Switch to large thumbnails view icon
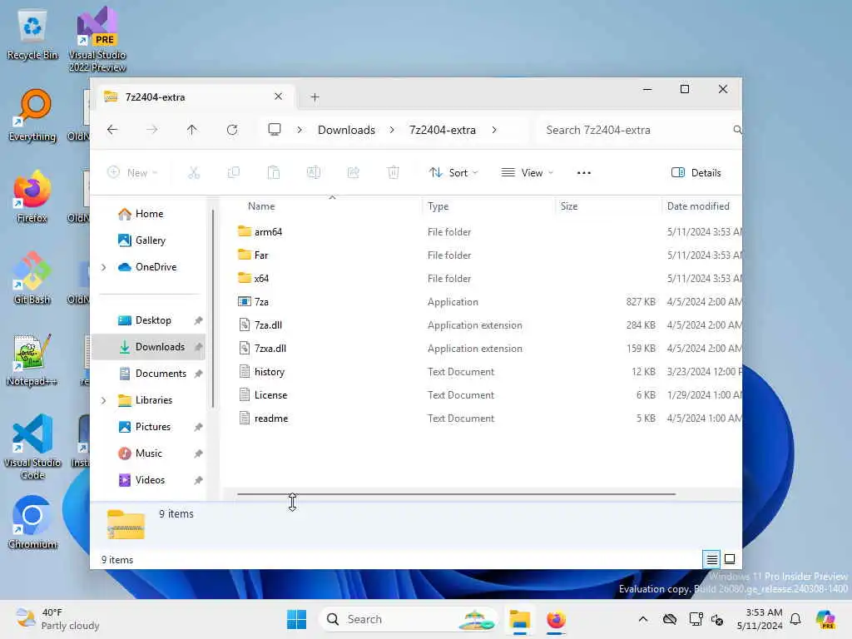 click(x=730, y=559)
